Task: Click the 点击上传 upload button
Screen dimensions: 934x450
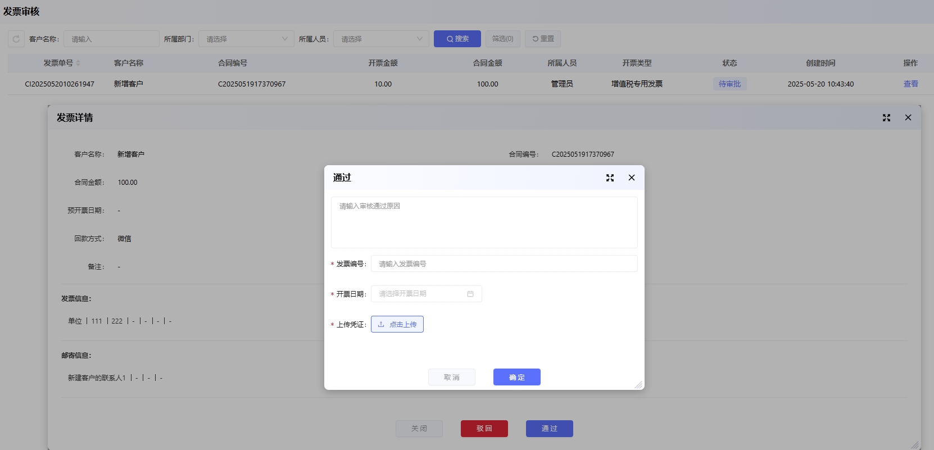Action: click(397, 324)
